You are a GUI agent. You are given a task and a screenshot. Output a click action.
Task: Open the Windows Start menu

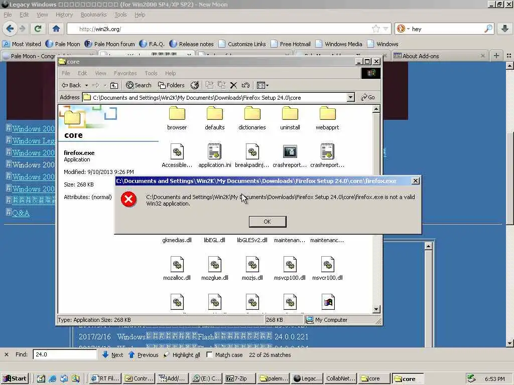click(15, 379)
